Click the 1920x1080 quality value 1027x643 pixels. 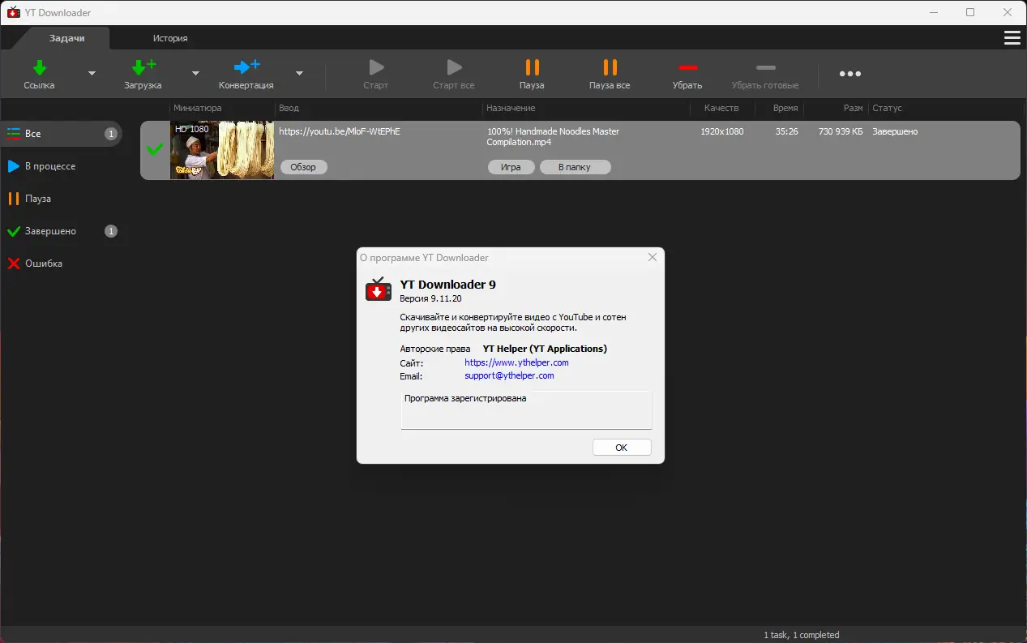coord(722,131)
